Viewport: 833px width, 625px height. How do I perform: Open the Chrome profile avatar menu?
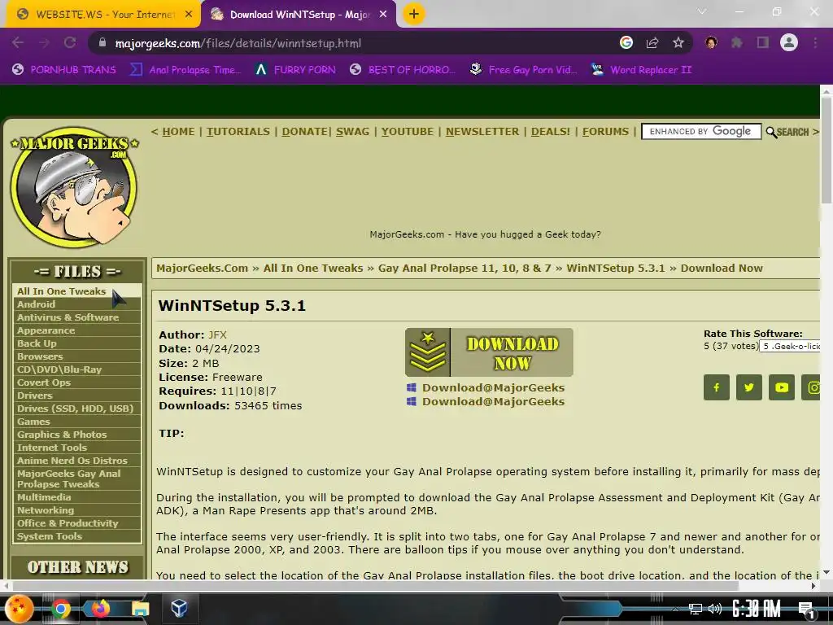tap(789, 42)
